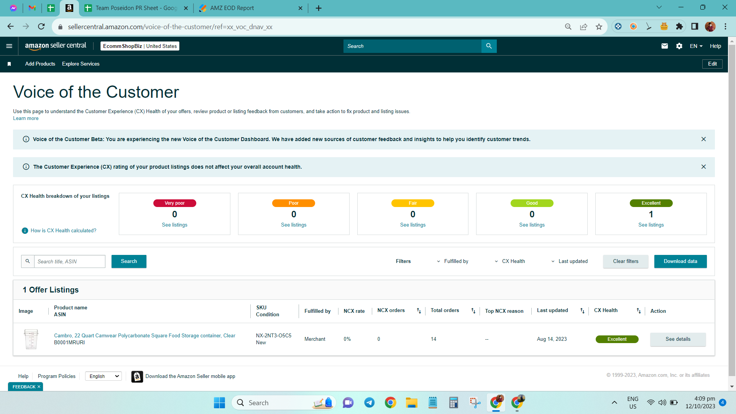Expand the Fulfilled by filter dropdown
Viewport: 736px width, 414px height.
pos(453,261)
